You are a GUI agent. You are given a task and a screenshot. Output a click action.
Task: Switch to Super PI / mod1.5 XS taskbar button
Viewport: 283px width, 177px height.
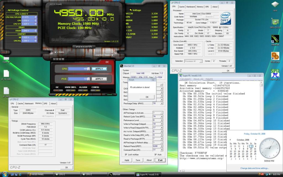tap(148, 174)
